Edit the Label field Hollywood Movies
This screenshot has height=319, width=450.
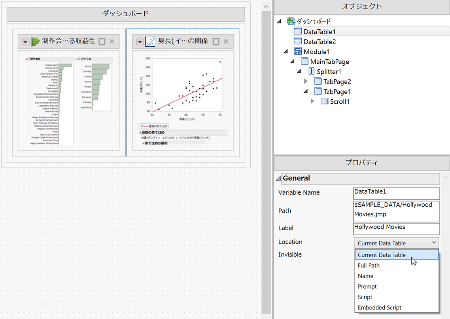(396, 228)
